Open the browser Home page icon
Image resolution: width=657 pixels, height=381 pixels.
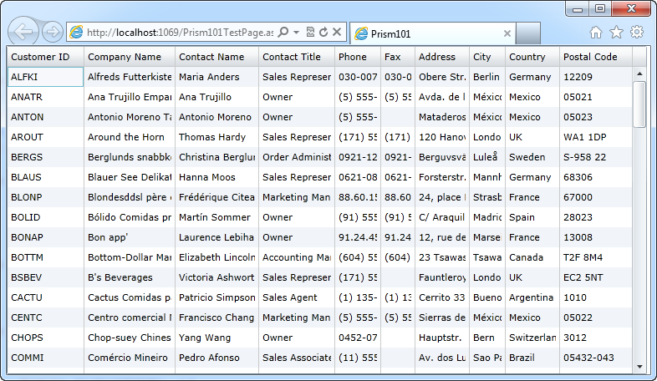[x=596, y=33]
